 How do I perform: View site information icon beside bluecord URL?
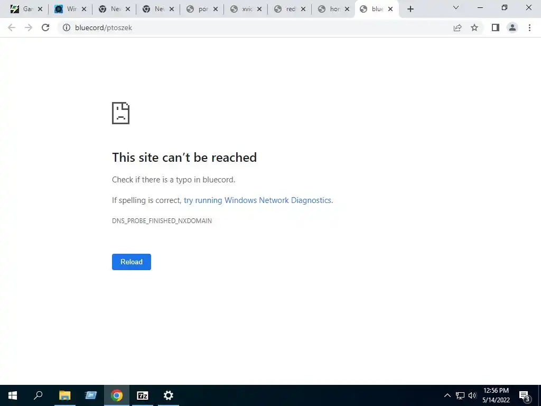click(67, 27)
